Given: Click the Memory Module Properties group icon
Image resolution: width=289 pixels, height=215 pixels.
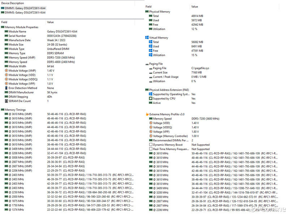Looking at the screenshot, I should [3, 27].
